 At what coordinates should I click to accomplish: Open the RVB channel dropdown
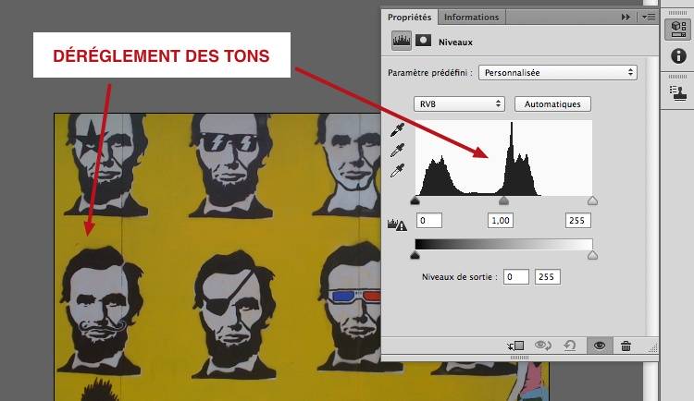459,103
